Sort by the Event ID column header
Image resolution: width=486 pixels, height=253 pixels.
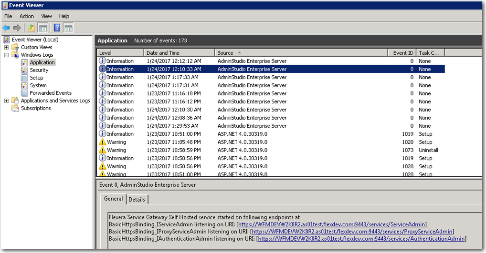tap(402, 53)
